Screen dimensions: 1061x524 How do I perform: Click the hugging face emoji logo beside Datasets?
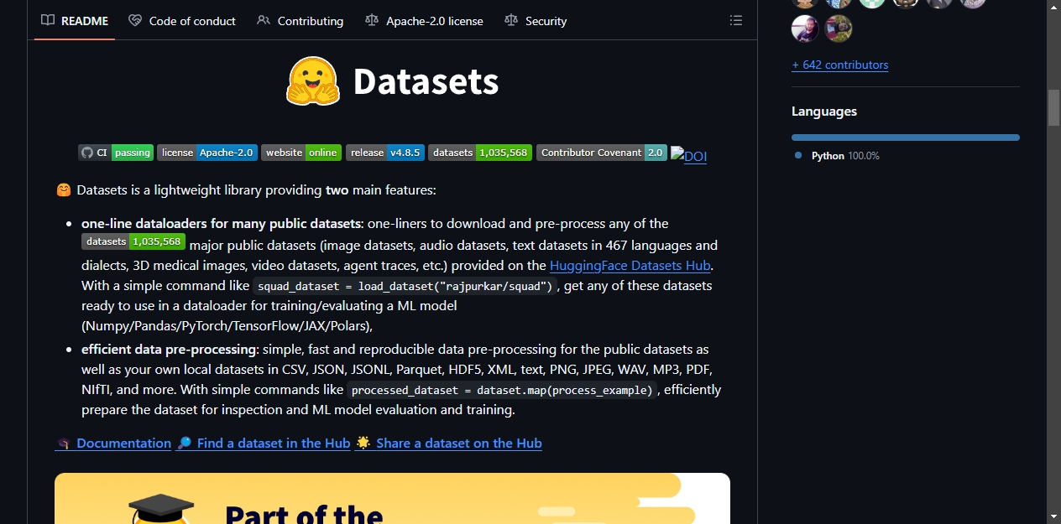(313, 81)
